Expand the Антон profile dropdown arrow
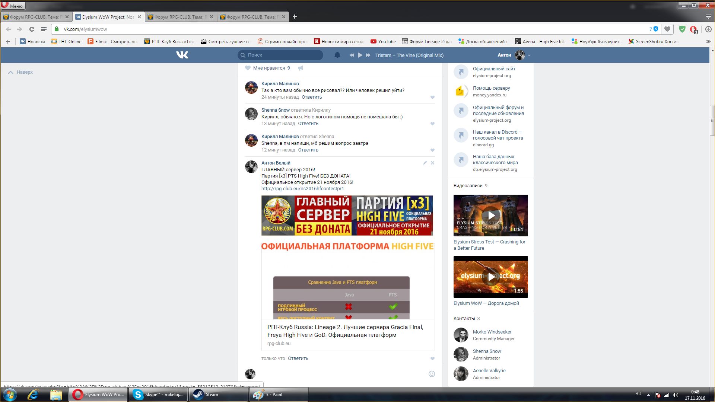Viewport: 715px width, 402px height. coord(529,55)
